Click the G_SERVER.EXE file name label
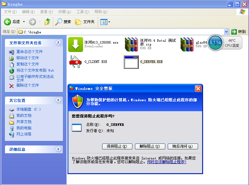This screenshot has height=185, width=249. click(x=151, y=62)
